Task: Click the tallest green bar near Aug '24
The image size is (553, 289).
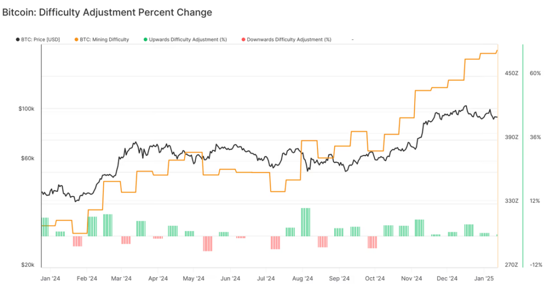Action: (306, 222)
